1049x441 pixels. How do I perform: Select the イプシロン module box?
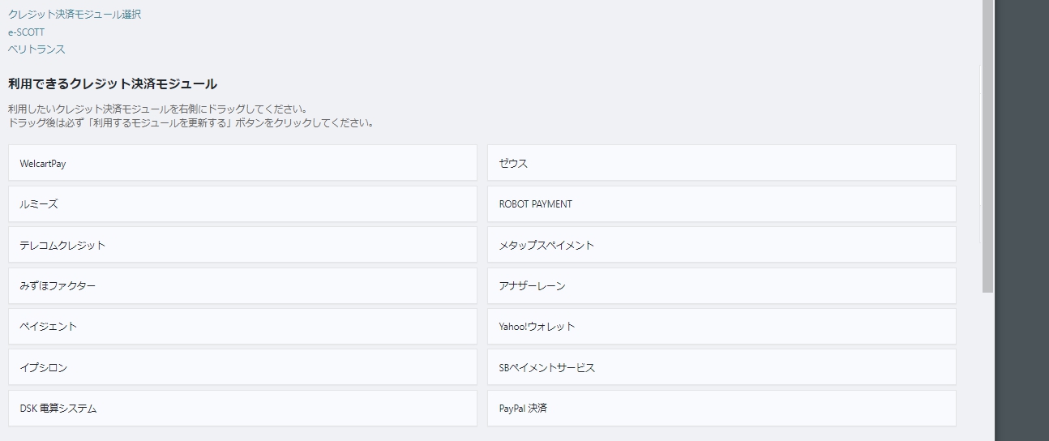coord(242,367)
